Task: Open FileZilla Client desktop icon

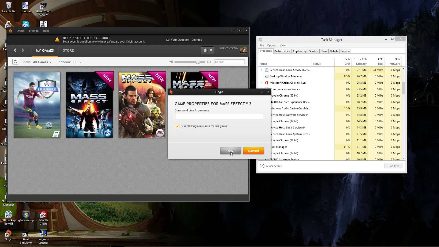Action: coord(43,218)
